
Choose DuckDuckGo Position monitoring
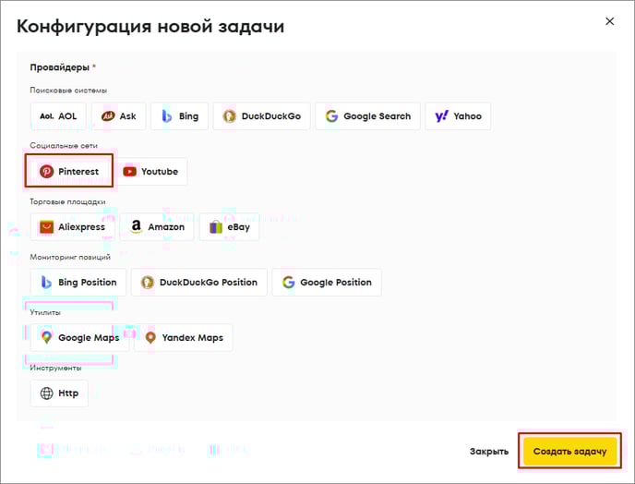(x=199, y=282)
